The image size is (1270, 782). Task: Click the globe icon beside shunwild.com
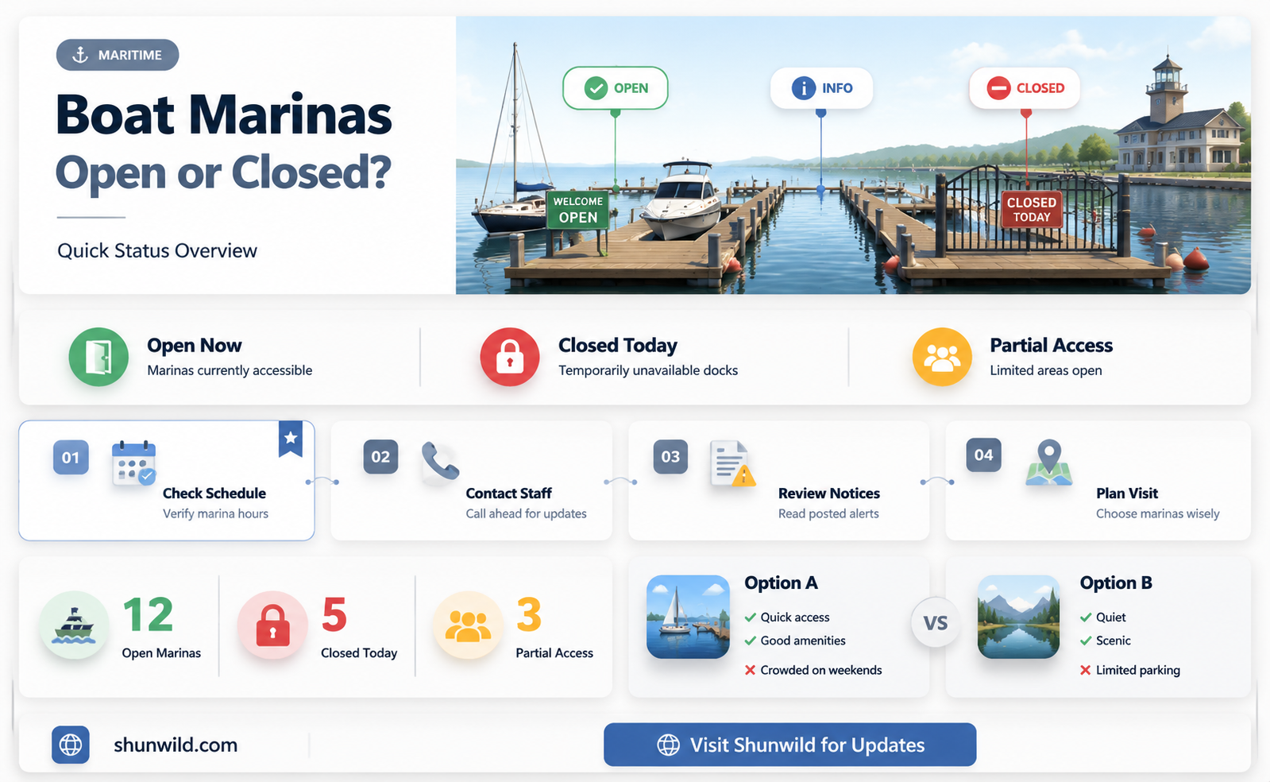[71, 745]
